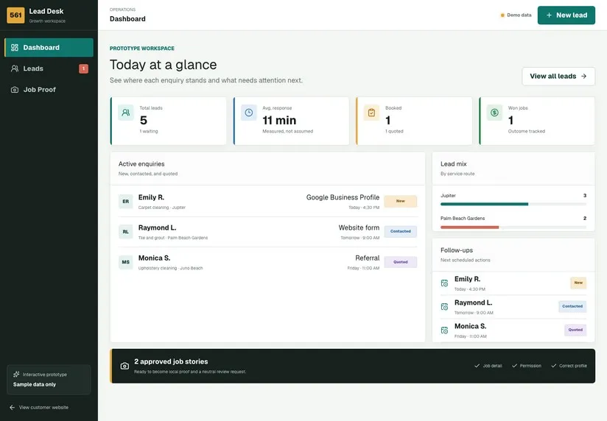Click the ER avatar for Emily R.
The width and height of the screenshot is (607, 421).
click(126, 201)
